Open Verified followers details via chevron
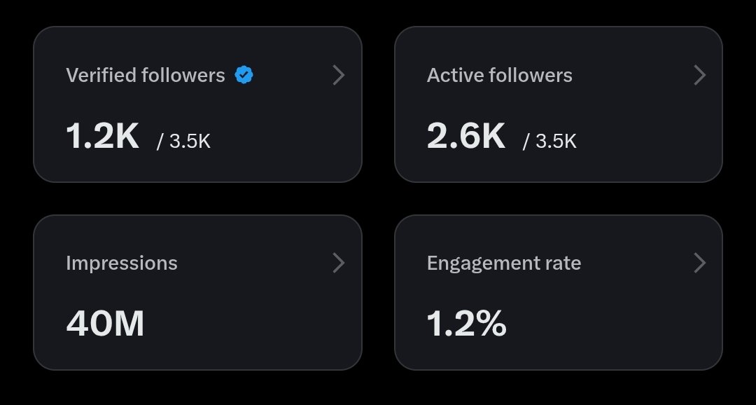 tap(339, 75)
